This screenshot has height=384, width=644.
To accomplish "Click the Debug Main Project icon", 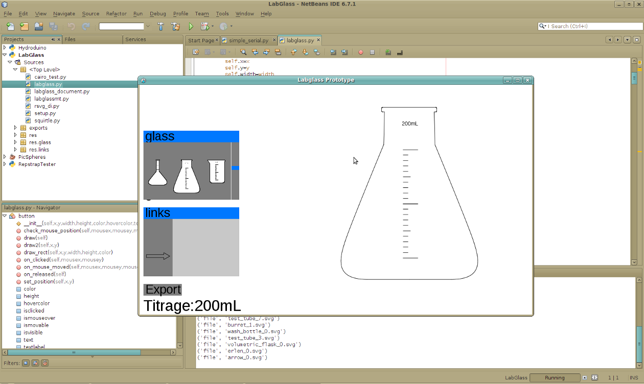I will [205, 26].
